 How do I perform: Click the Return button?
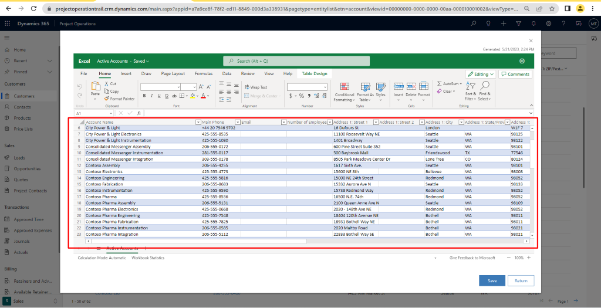521,280
